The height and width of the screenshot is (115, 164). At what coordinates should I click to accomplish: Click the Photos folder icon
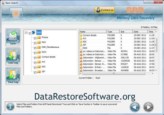click(x=39, y=37)
